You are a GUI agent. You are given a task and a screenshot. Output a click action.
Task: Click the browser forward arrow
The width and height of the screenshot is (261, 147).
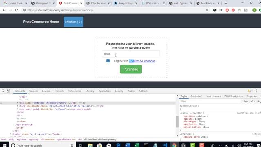point(10,10)
